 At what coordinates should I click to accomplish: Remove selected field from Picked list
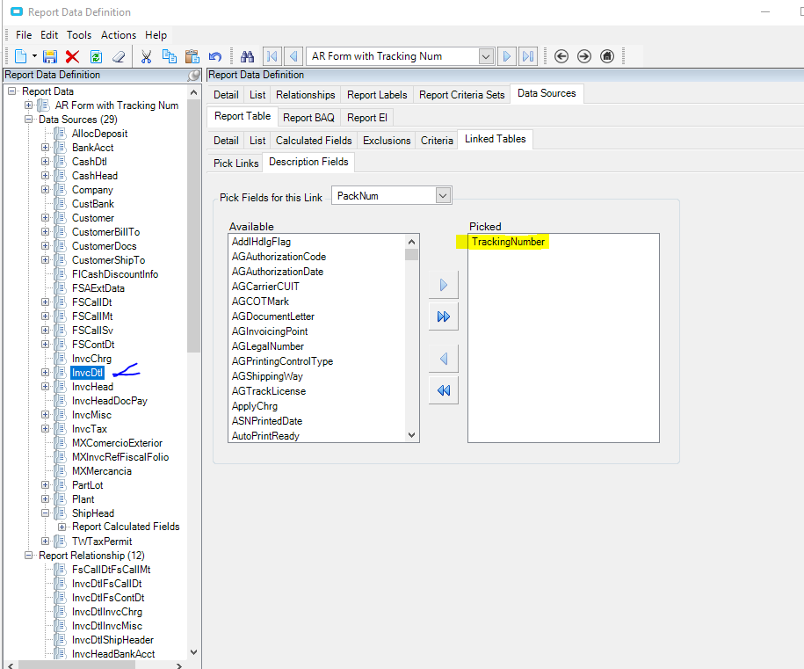pyautogui.click(x=444, y=359)
